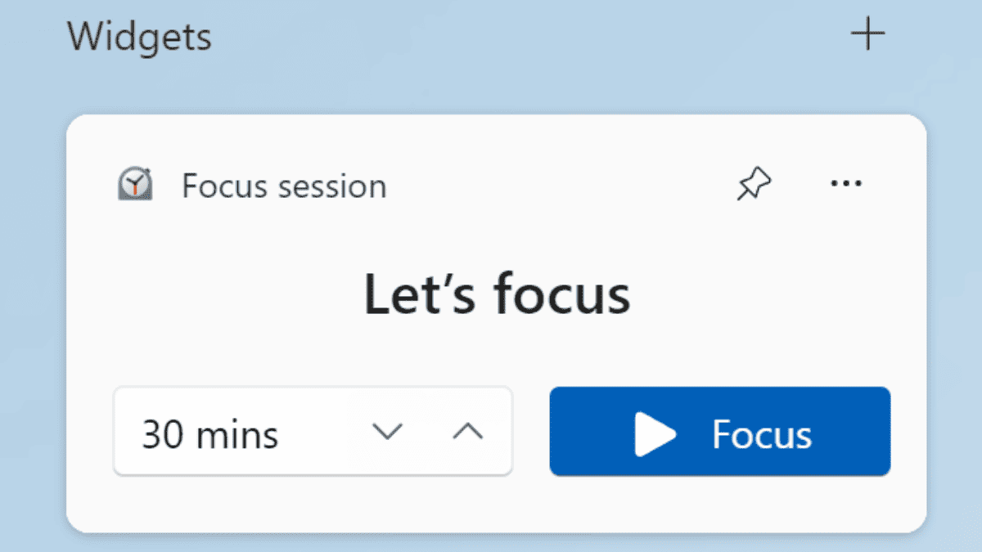Begin a 30-minute focus session
This screenshot has width=982, height=552.
click(719, 431)
